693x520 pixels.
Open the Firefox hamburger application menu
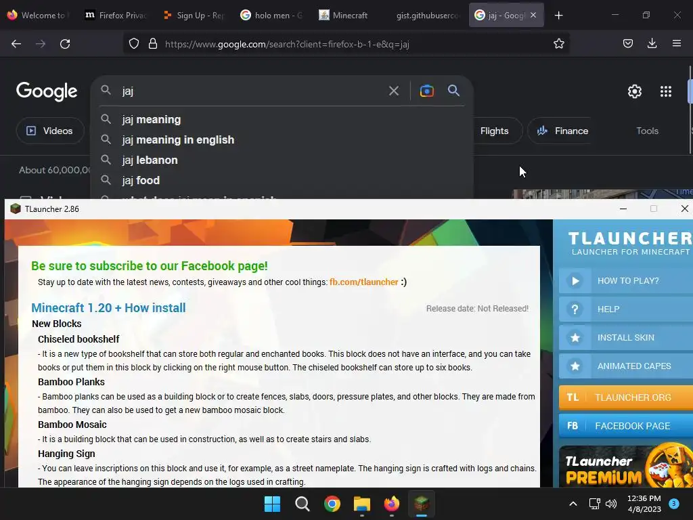[x=677, y=44]
